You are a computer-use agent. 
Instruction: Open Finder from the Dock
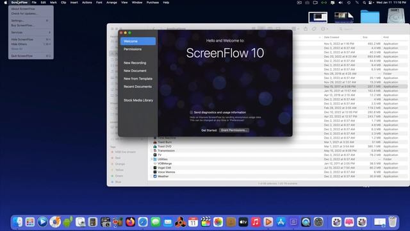coord(17,222)
